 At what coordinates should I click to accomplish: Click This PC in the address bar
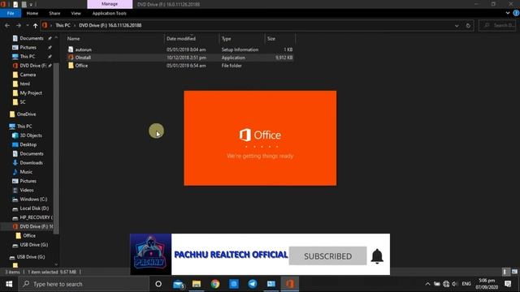63,25
